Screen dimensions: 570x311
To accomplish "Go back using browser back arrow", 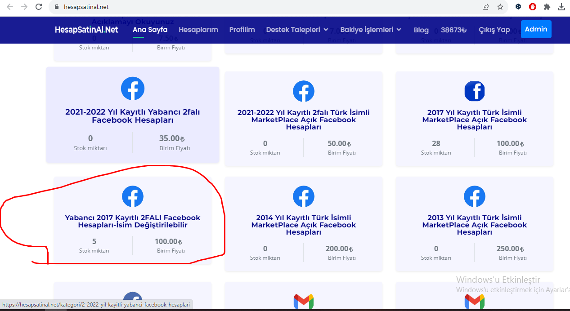I will 10,7.
